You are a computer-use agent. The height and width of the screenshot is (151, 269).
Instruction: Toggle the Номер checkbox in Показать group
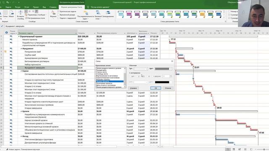tap(229, 11)
